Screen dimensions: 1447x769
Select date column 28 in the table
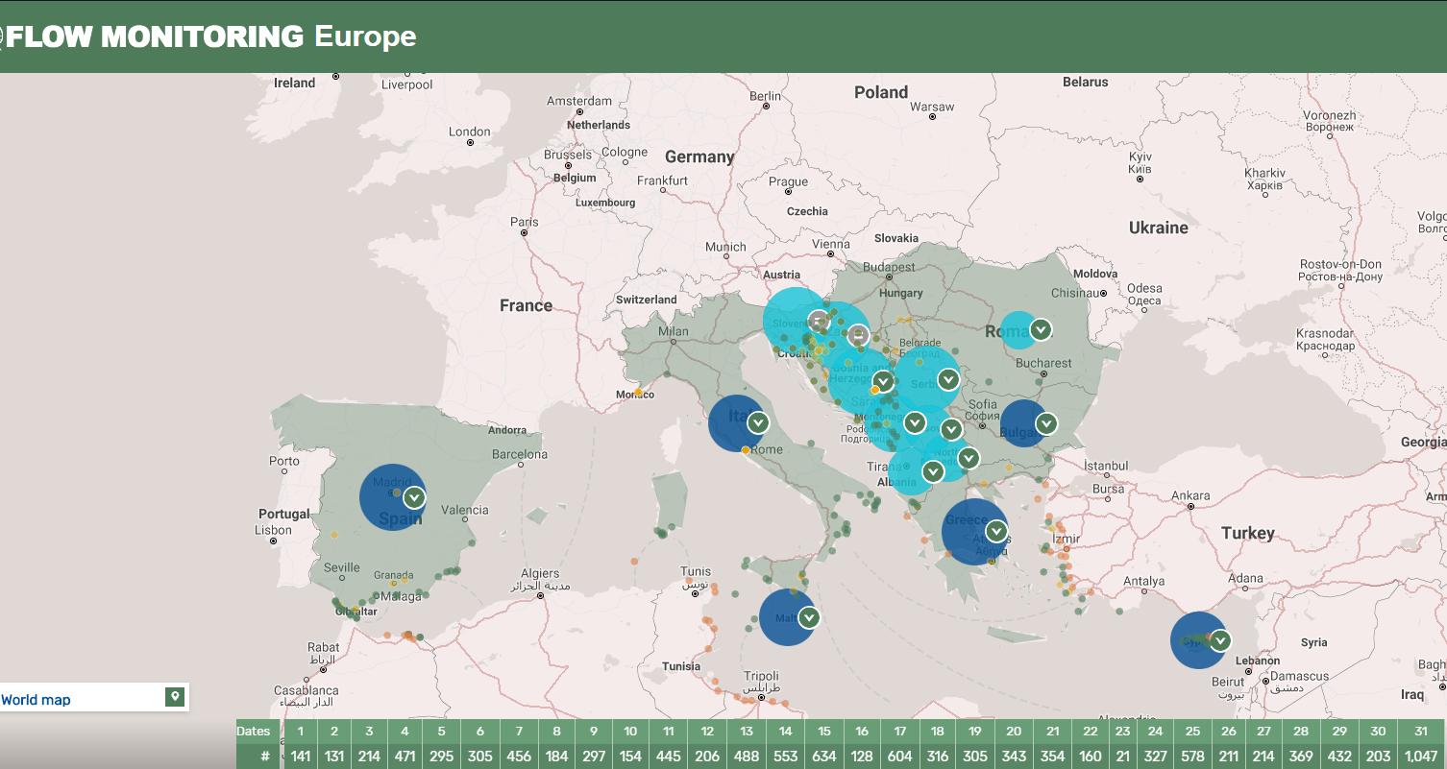[x=1300, y=732]
